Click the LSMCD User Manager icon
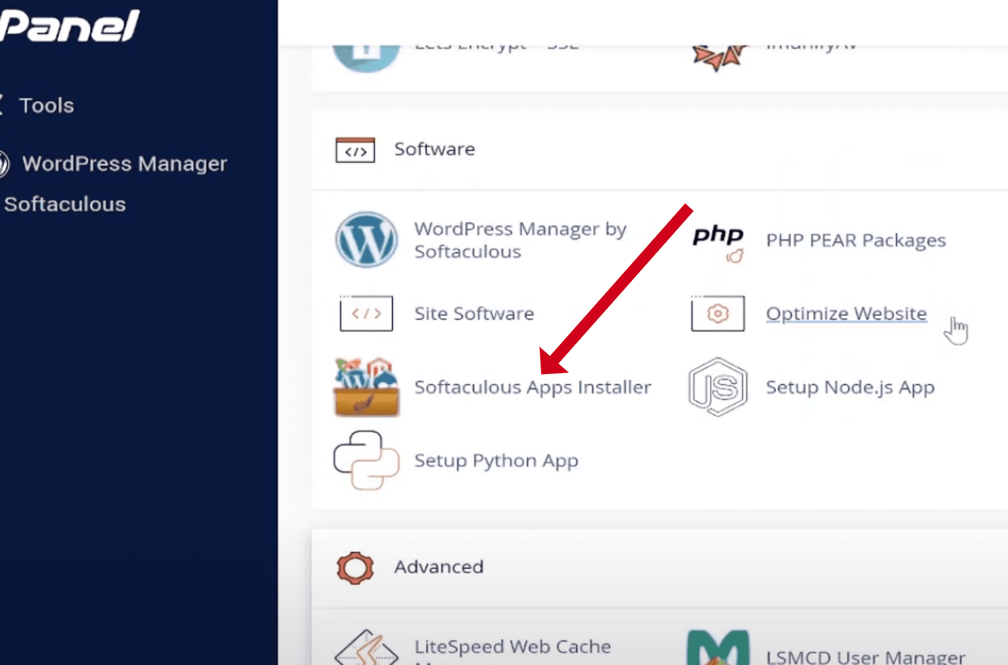This screenshot has height=665, width=1008. point(718,647)
